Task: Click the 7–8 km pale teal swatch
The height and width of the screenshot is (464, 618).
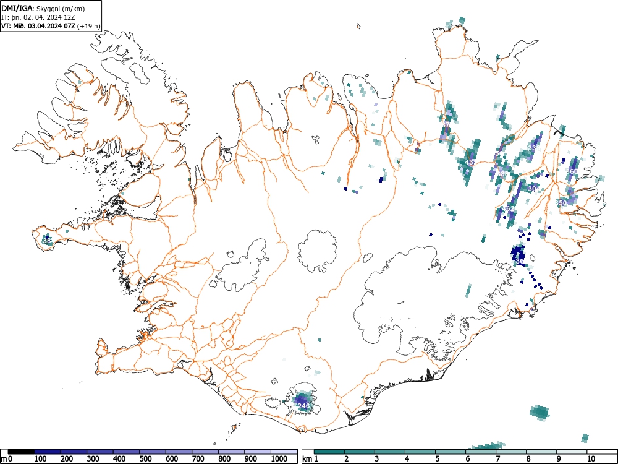Action: tap(511, 452)
